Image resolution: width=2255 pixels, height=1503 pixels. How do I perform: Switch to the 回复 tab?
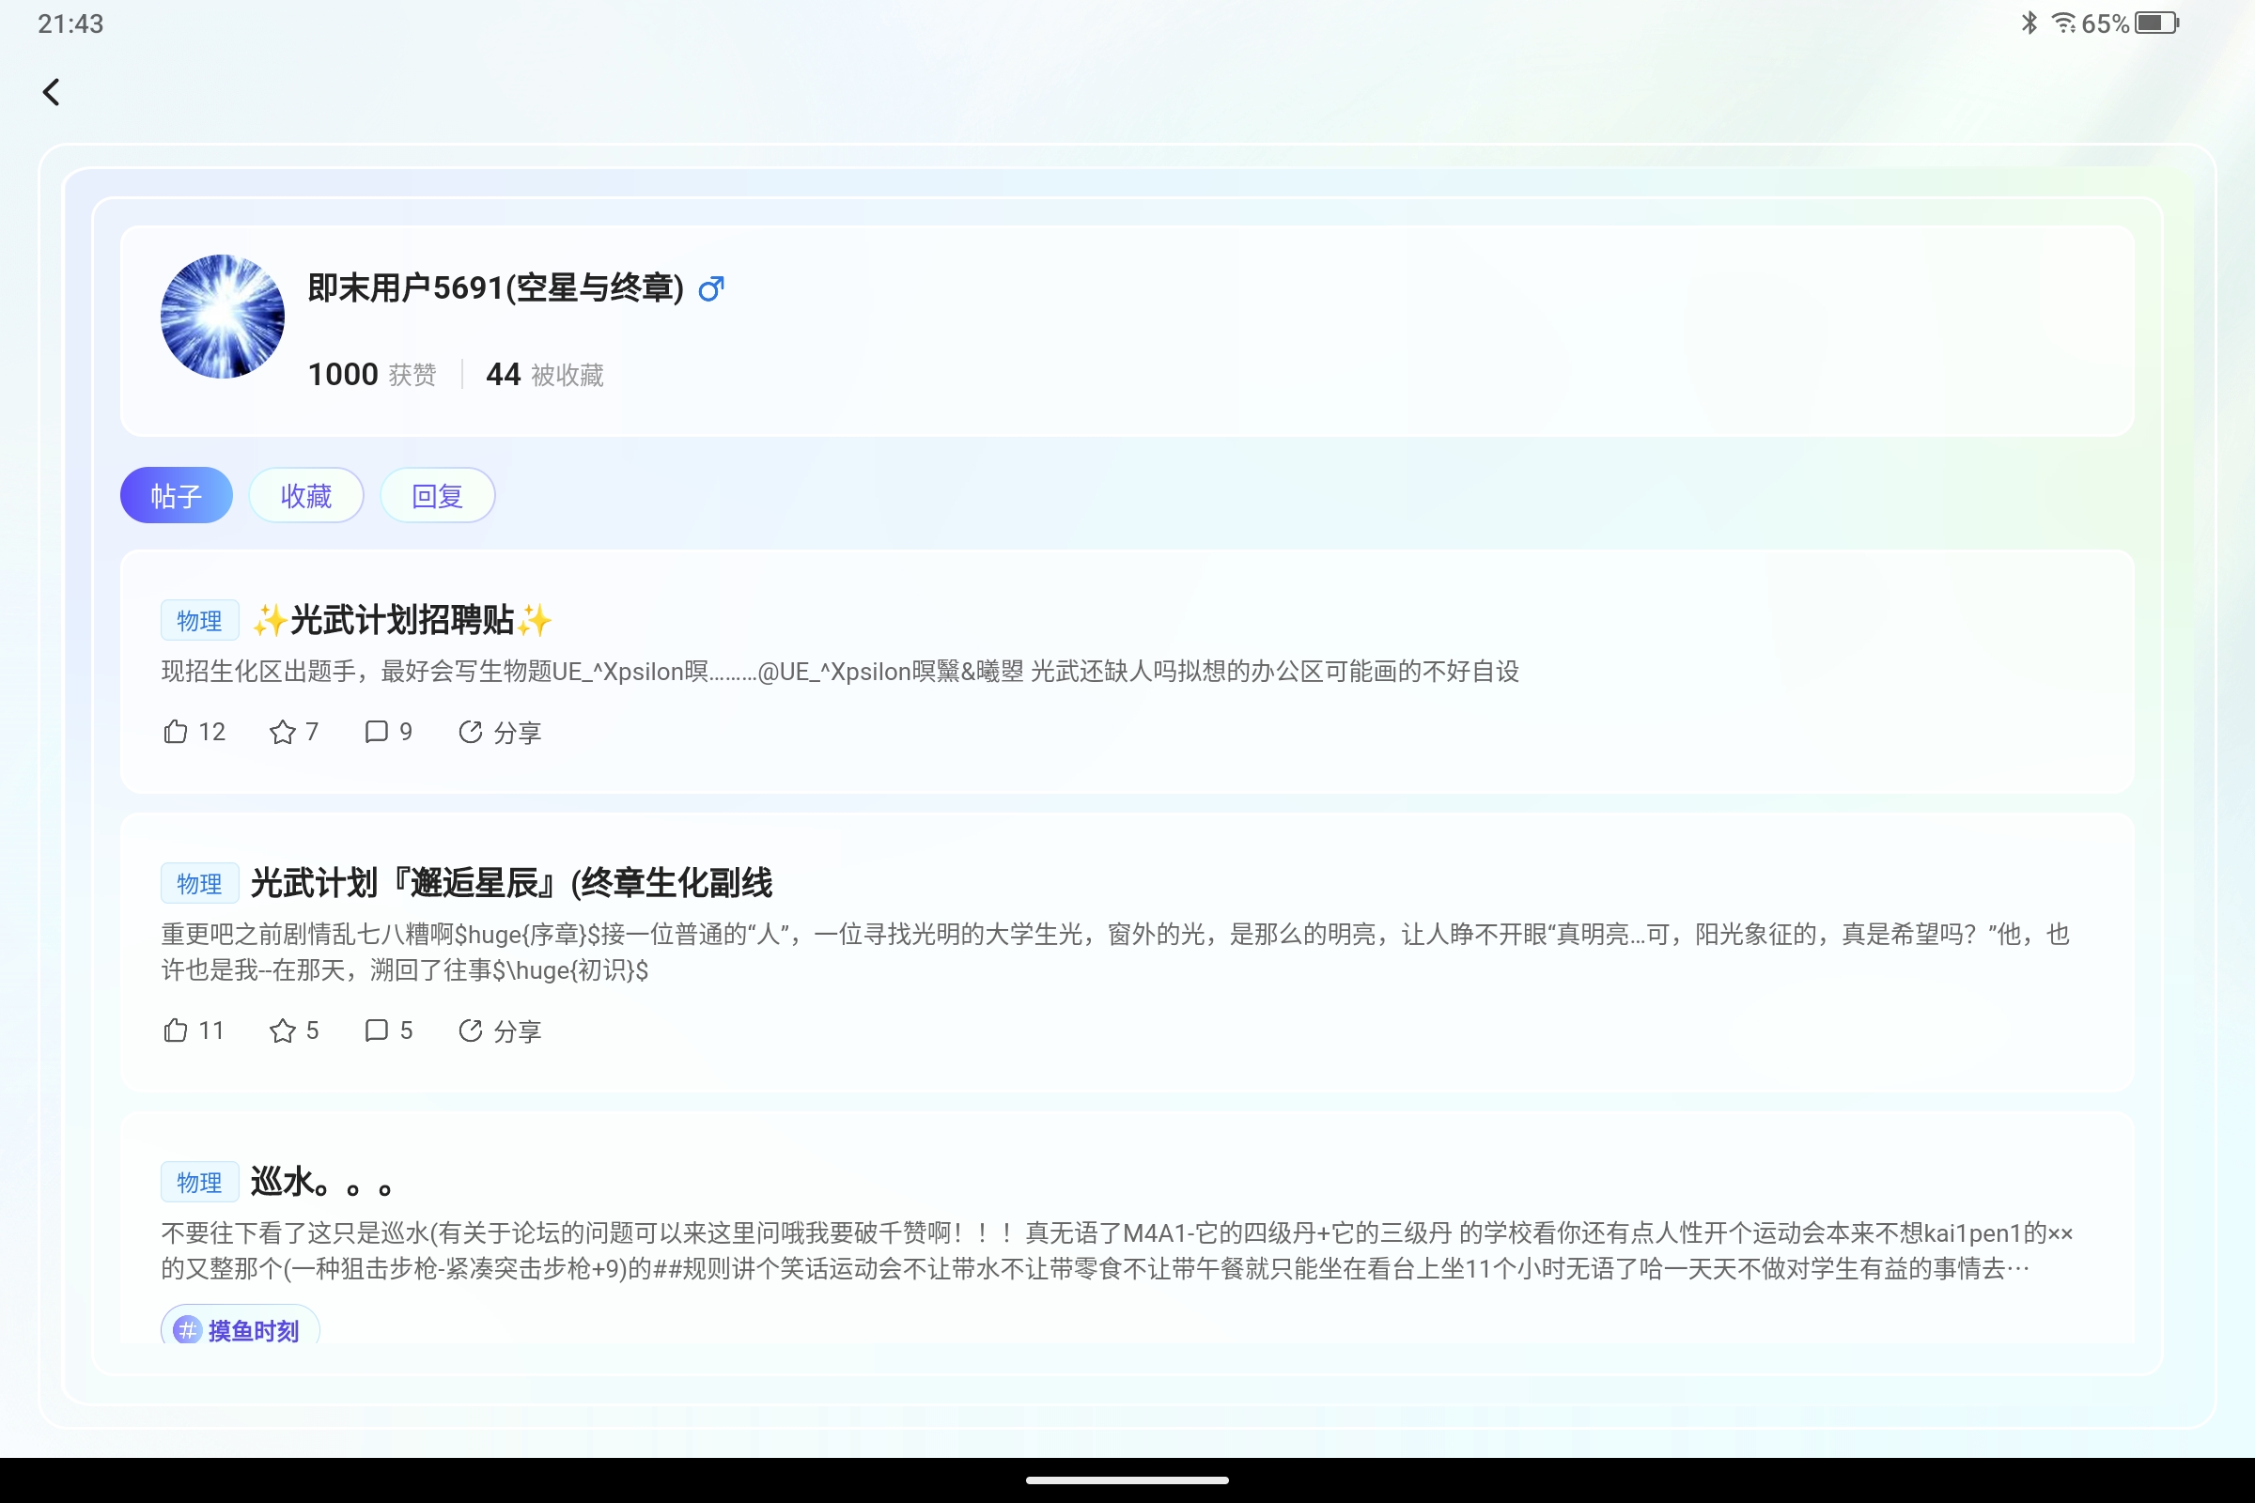pos(437,496)
